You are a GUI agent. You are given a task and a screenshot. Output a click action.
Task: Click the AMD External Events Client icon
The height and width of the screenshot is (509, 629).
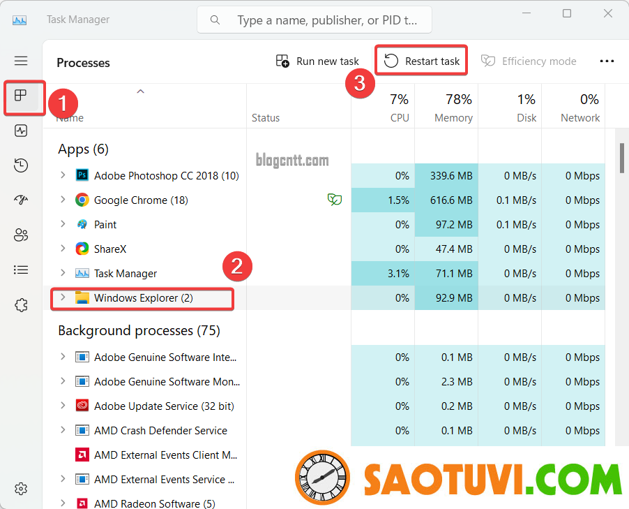pos(82,455)
